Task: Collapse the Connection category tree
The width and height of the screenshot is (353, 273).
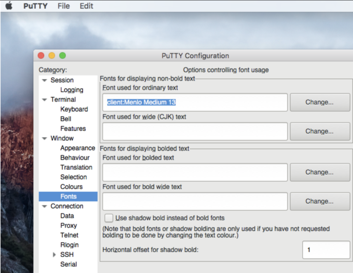Action: coord(44,206)
